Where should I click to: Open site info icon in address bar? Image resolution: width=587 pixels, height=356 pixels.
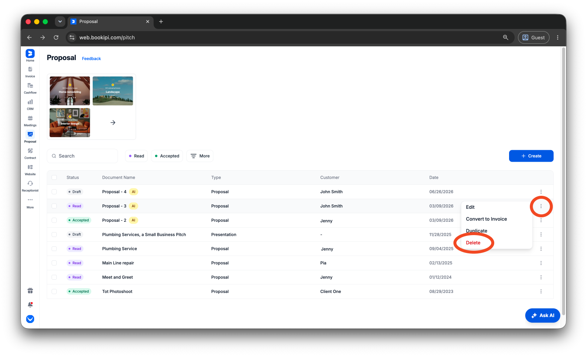[x=72, y=37]
